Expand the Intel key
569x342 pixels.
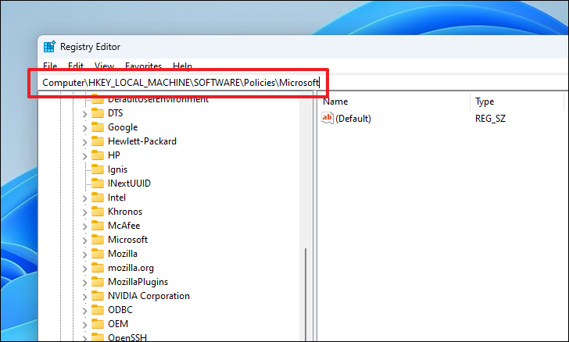pos(84,198)
